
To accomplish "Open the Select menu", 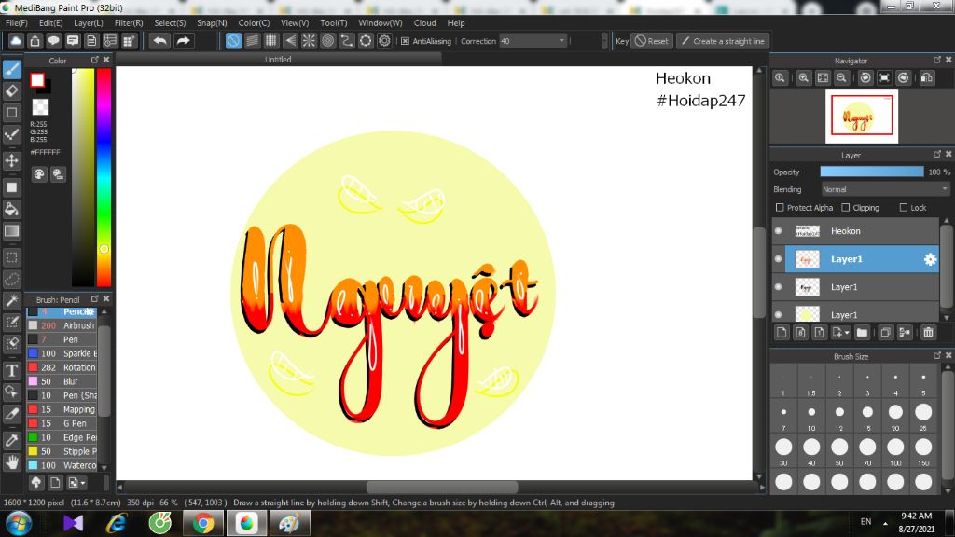I will 170,22.
